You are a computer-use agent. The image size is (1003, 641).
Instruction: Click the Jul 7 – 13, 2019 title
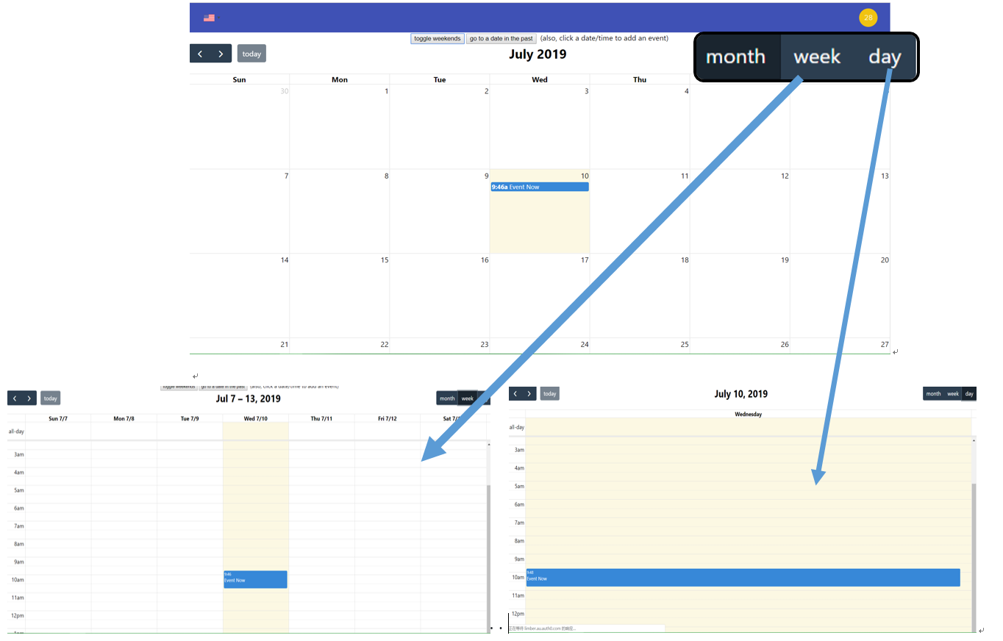pos(249,398)
